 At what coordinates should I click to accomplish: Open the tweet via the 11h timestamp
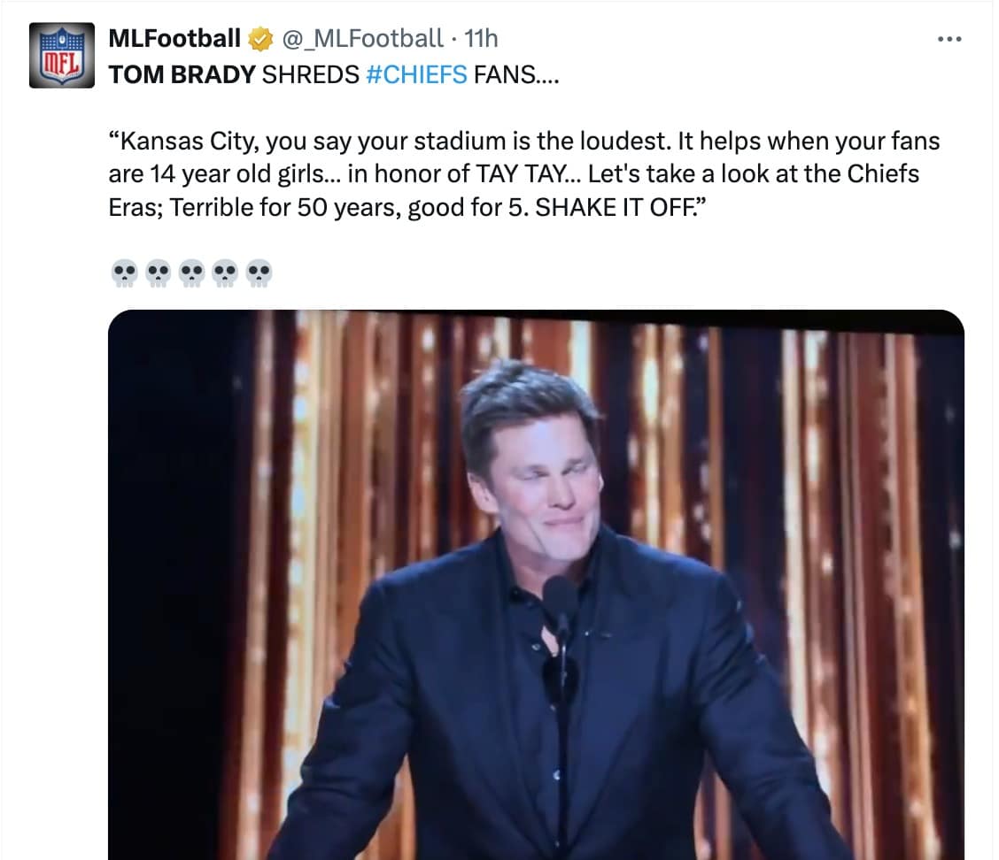[481, 38]
